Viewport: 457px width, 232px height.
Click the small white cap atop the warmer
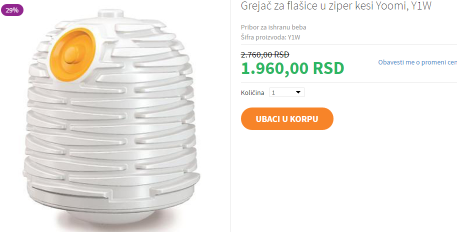(x=111, y=13)
